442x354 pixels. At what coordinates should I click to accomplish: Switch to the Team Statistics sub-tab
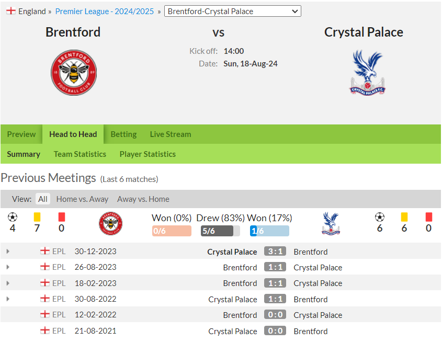(80, 154)
